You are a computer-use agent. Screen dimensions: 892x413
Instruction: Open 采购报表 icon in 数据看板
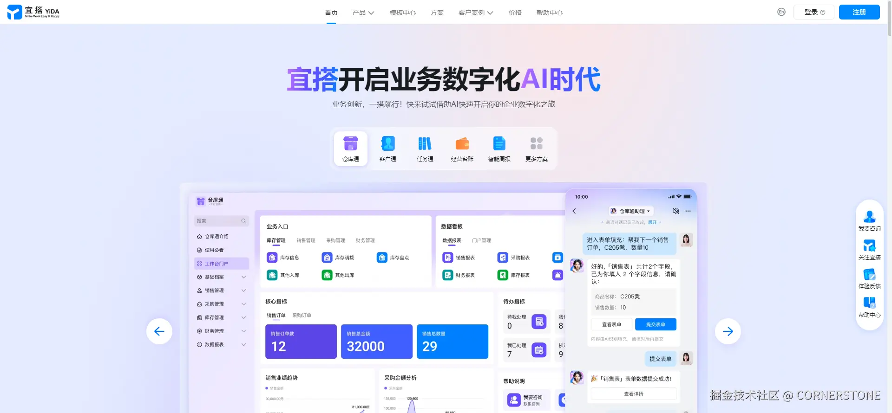(x=503, y=258)
